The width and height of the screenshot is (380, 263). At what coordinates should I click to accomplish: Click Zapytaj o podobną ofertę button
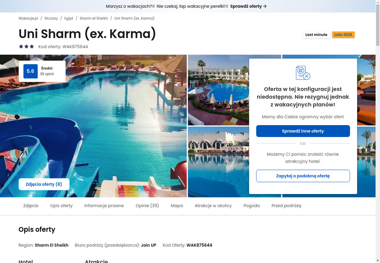point(303,176)
